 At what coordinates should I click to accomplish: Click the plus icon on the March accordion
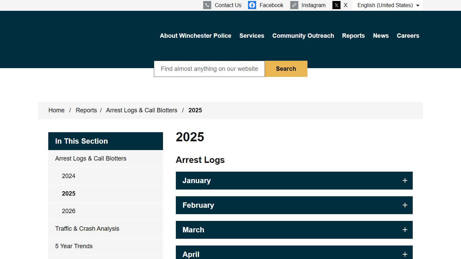tap(405, 230)
